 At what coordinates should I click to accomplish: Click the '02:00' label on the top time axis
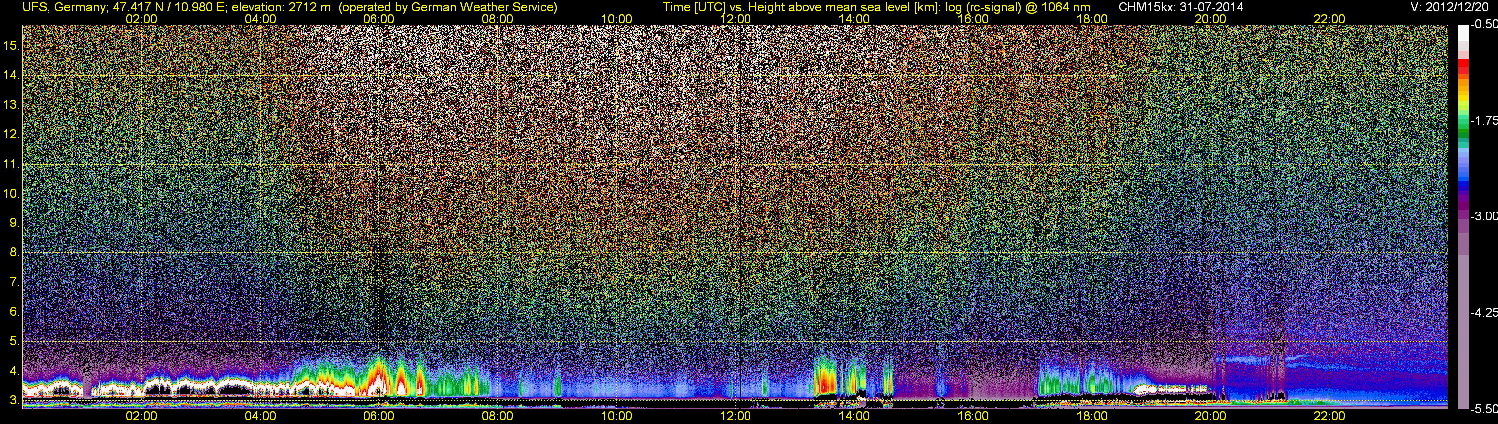141,19
